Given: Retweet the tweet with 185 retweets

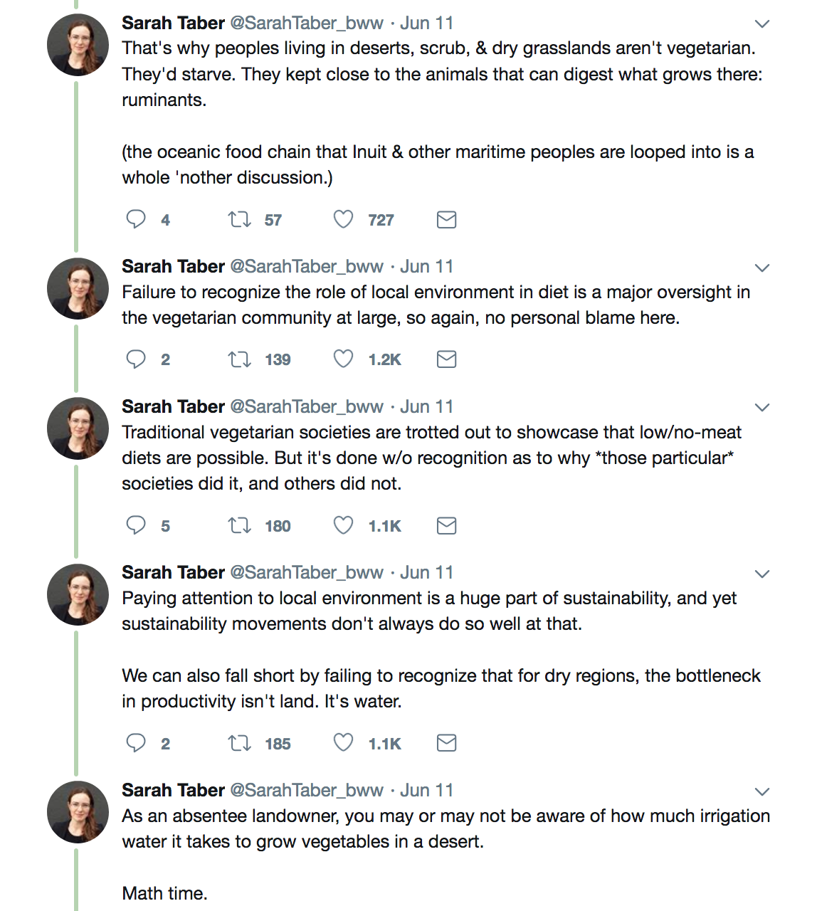Looking at the screenshot, I should tap(239, 743).
